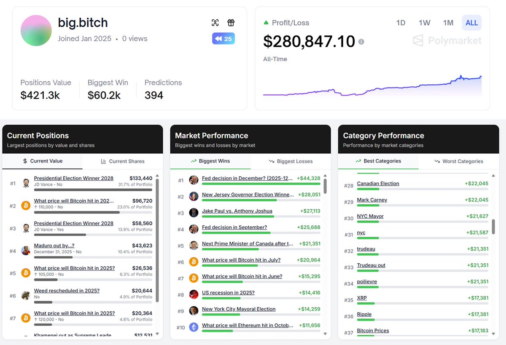Click the New Jersey Governor market icon

(194, 197)
